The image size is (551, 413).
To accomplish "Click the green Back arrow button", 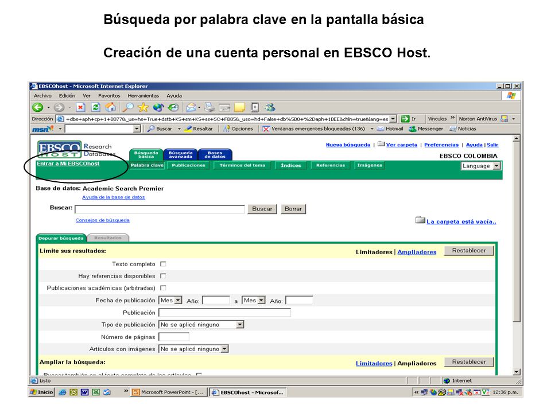I will tap(38, 107).
